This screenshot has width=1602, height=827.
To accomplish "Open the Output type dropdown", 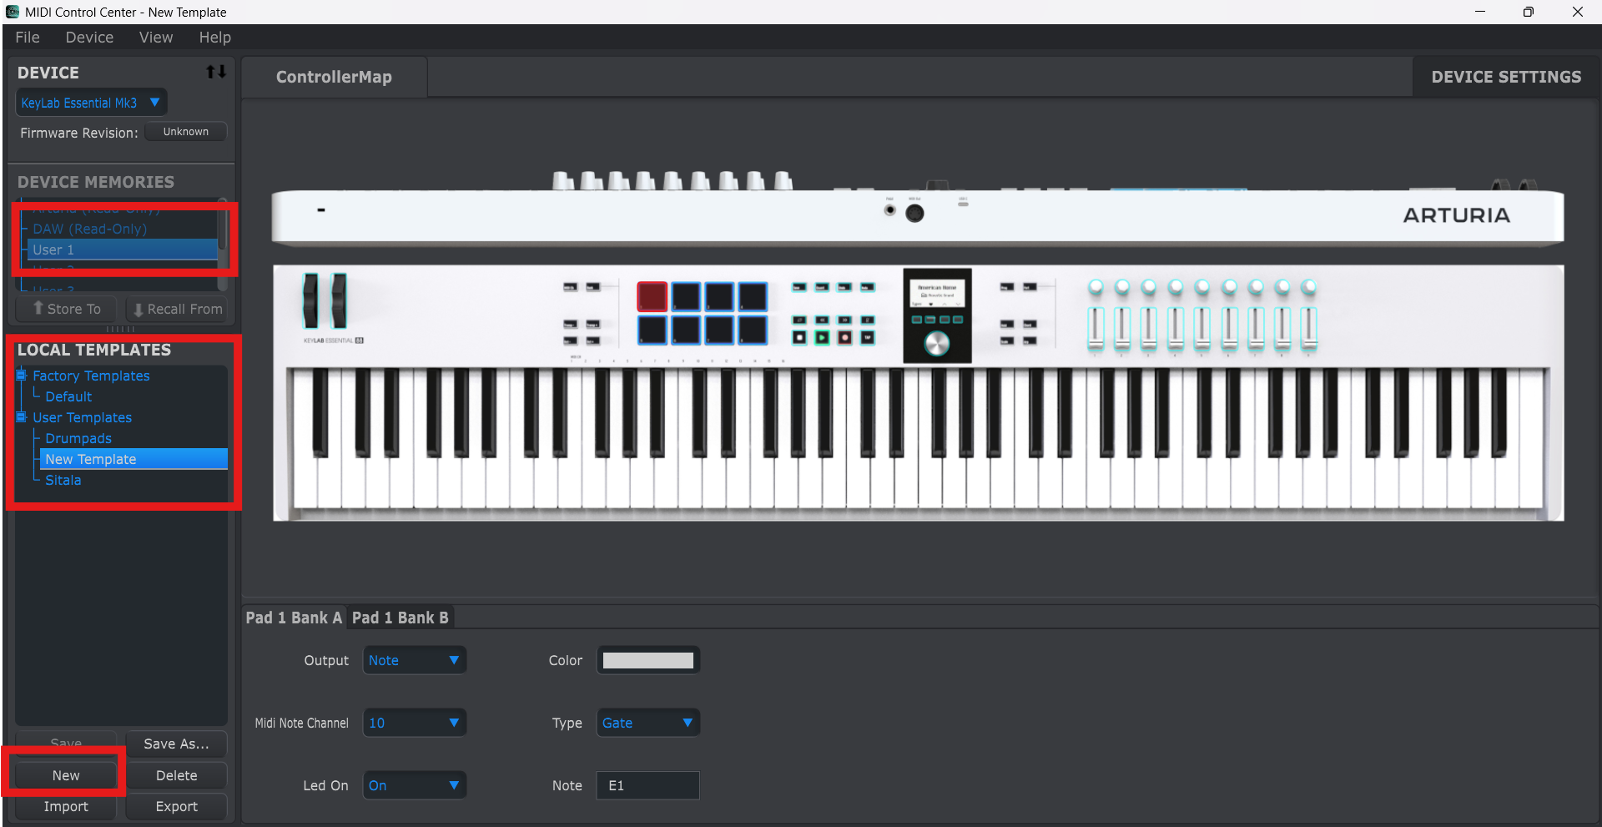I will point(414,660).
